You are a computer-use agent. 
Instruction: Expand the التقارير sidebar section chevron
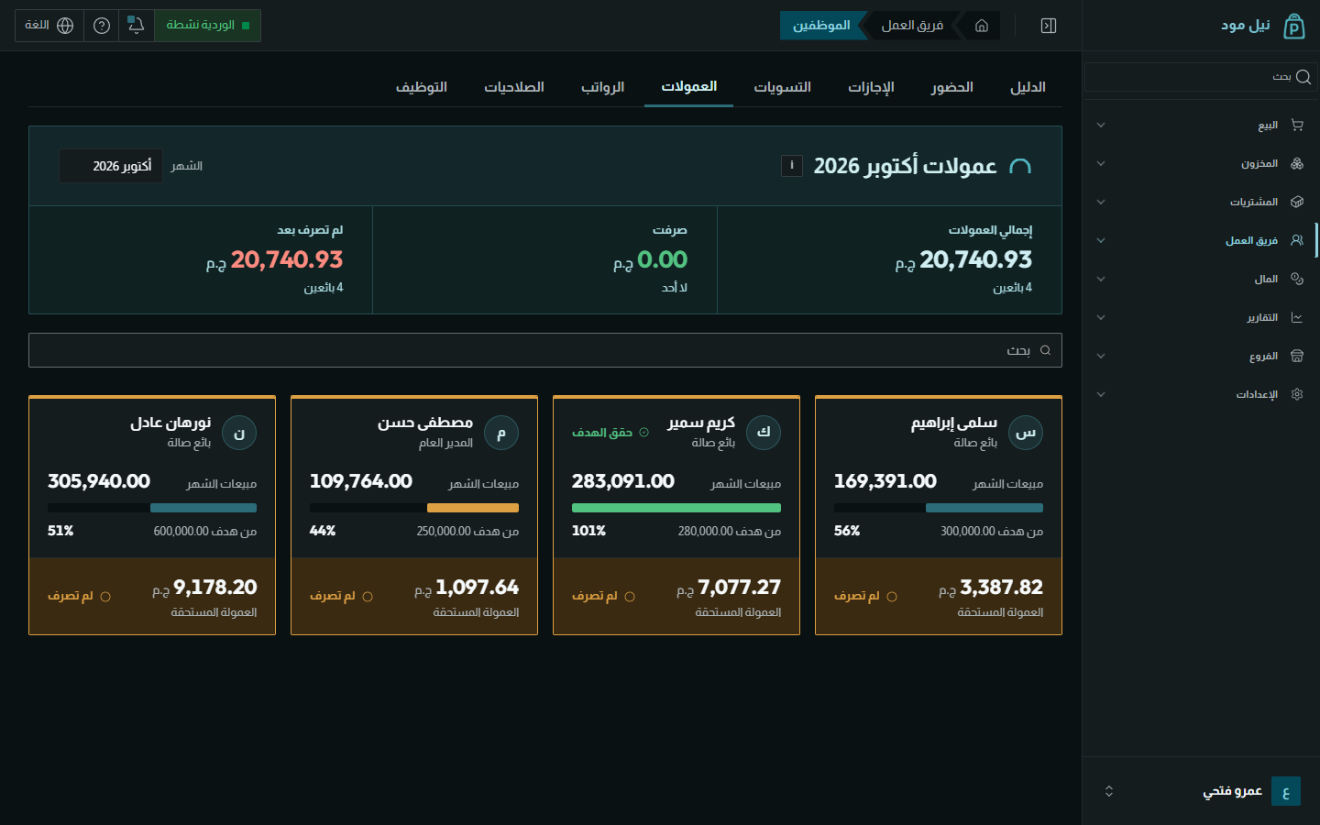[x=1101, y=317]
